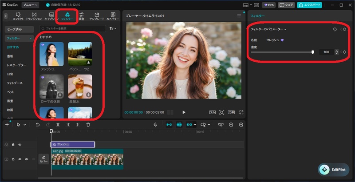Click the フル quality button in player

coord(213,112)
